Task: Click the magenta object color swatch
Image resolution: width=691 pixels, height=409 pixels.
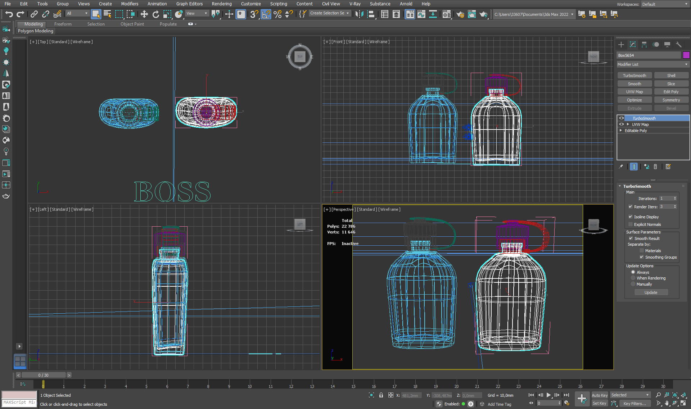Action: (x=686, y=55)
